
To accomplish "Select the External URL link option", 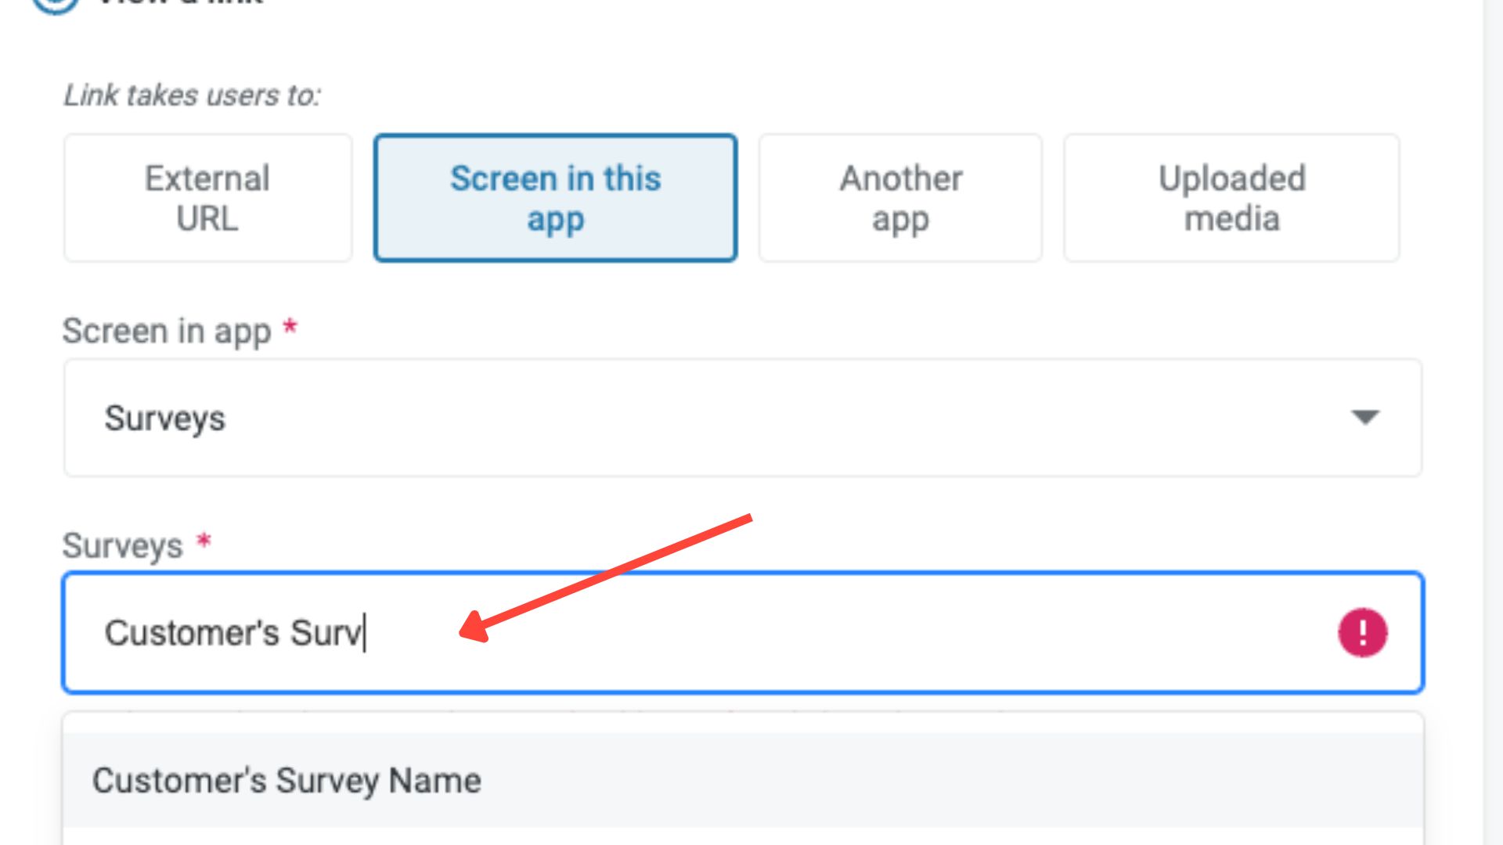I will pos(207,198).
